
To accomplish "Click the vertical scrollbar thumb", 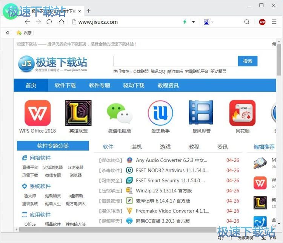I will (279, 59).
